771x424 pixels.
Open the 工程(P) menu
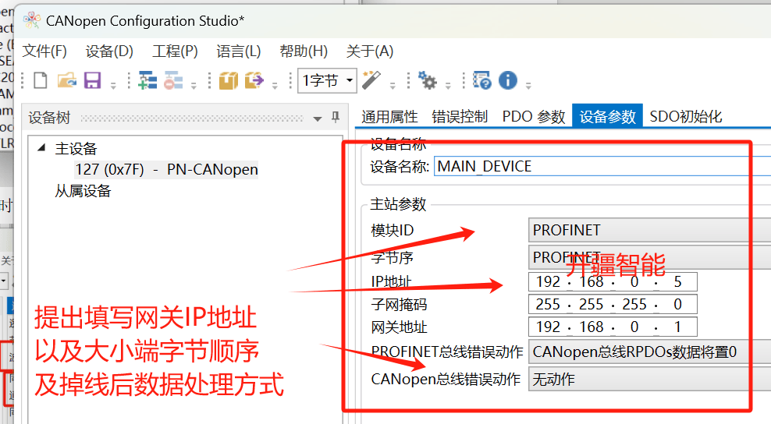point(175,51)
